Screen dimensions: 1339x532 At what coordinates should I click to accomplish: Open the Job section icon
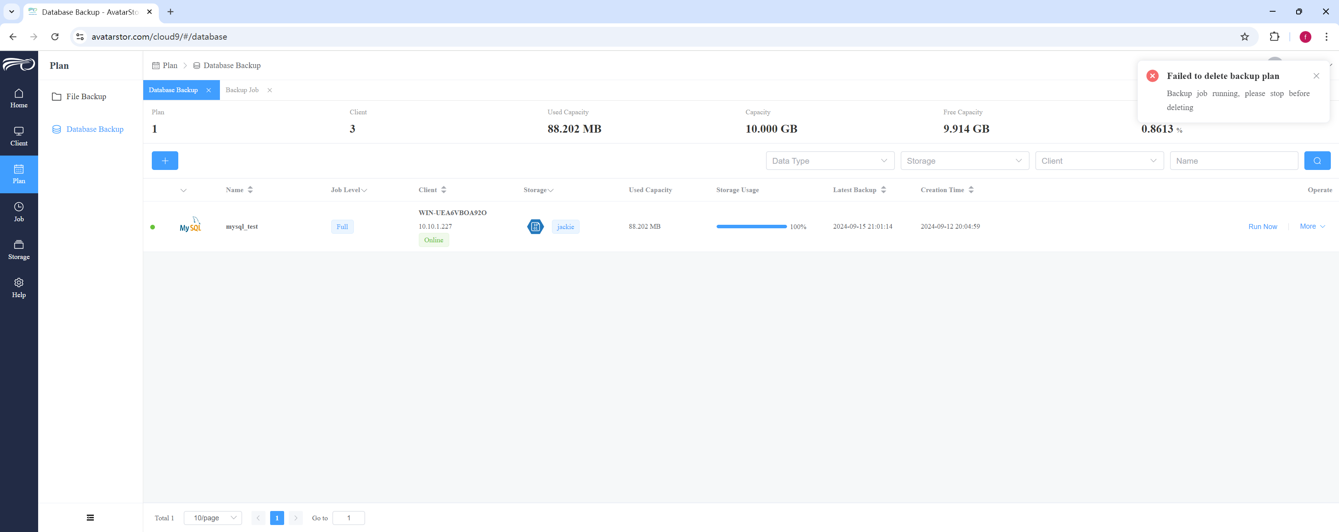tap(19, 207)
